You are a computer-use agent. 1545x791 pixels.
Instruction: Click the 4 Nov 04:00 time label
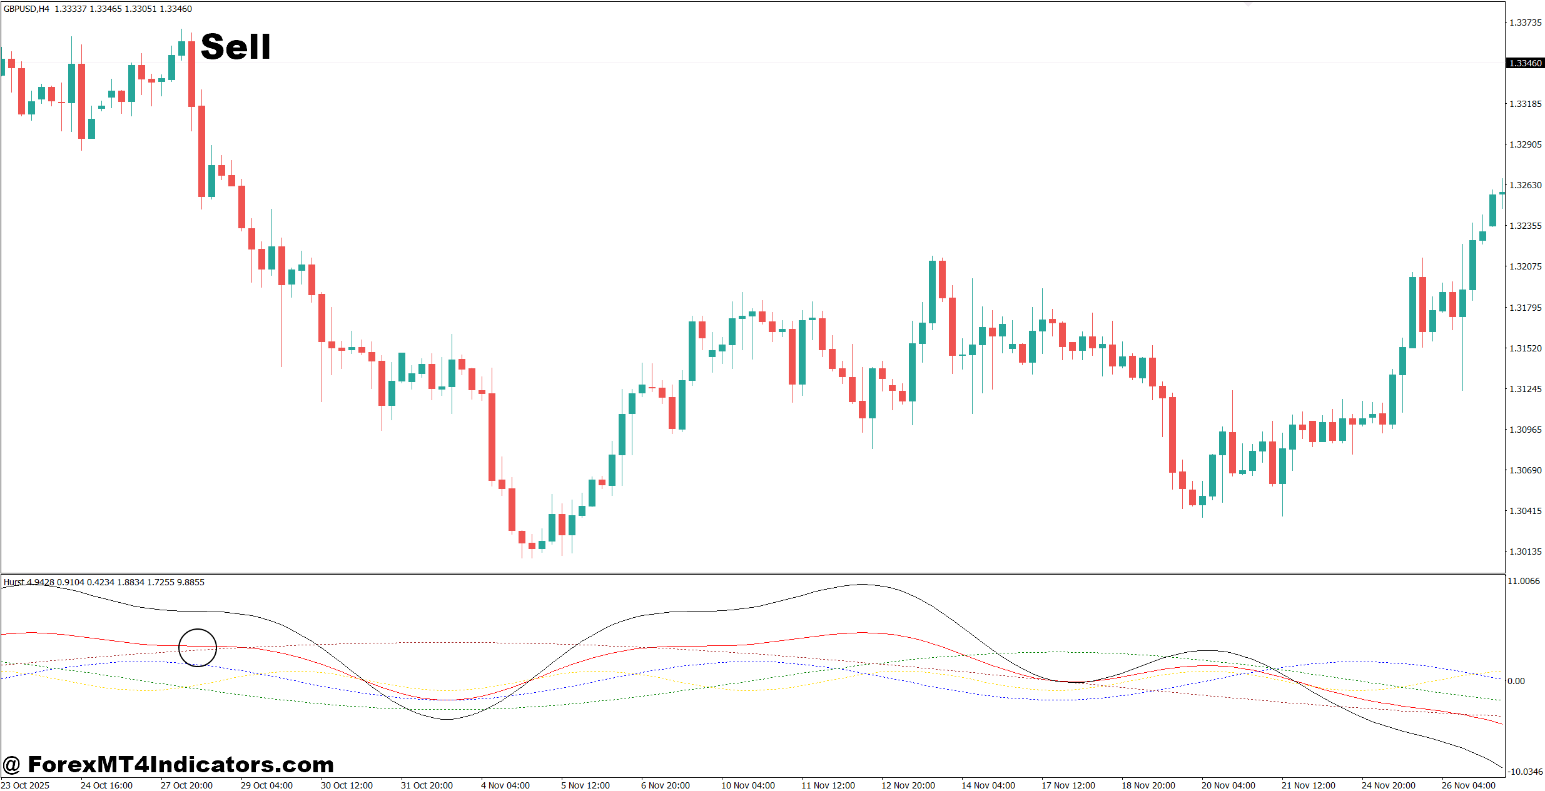pos(505,785)
